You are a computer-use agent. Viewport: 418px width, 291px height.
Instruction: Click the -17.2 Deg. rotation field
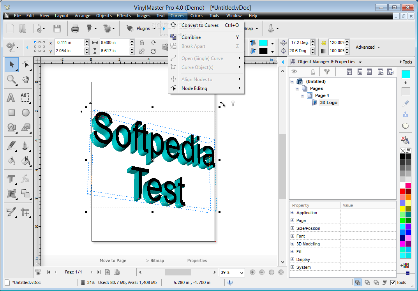299,42
